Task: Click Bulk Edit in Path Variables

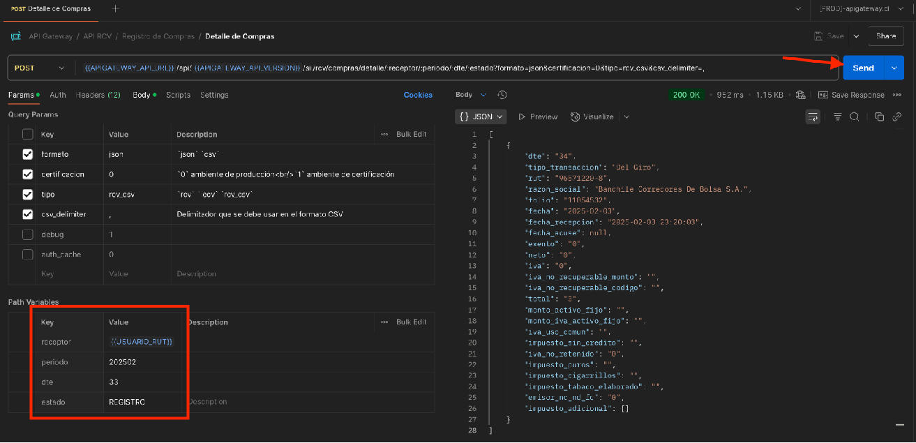Action: 411,322
